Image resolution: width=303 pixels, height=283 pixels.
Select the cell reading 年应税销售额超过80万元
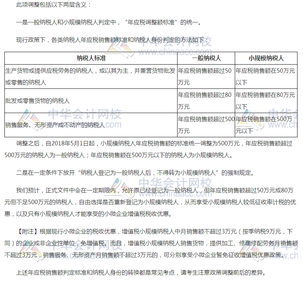pos(205,101)
